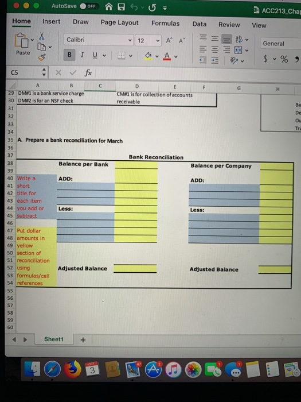Switch to the Insert tab
Image resolution: width=301 pixels, height=402 pixels.
(x=52, y=22)
